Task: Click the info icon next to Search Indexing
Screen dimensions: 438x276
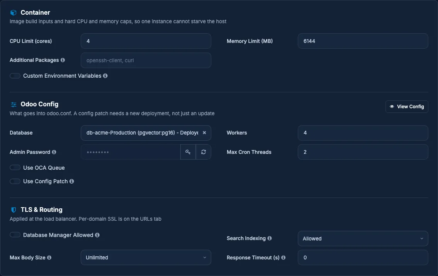Action: 270,238
